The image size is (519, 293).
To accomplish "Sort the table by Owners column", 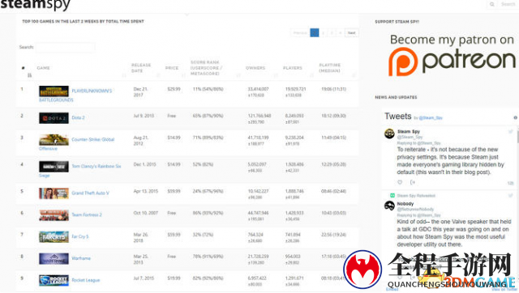I will pos(255,68).
